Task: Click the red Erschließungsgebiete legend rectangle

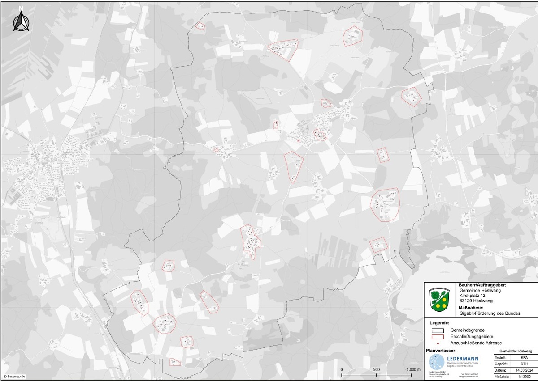Action: (438, 337)
